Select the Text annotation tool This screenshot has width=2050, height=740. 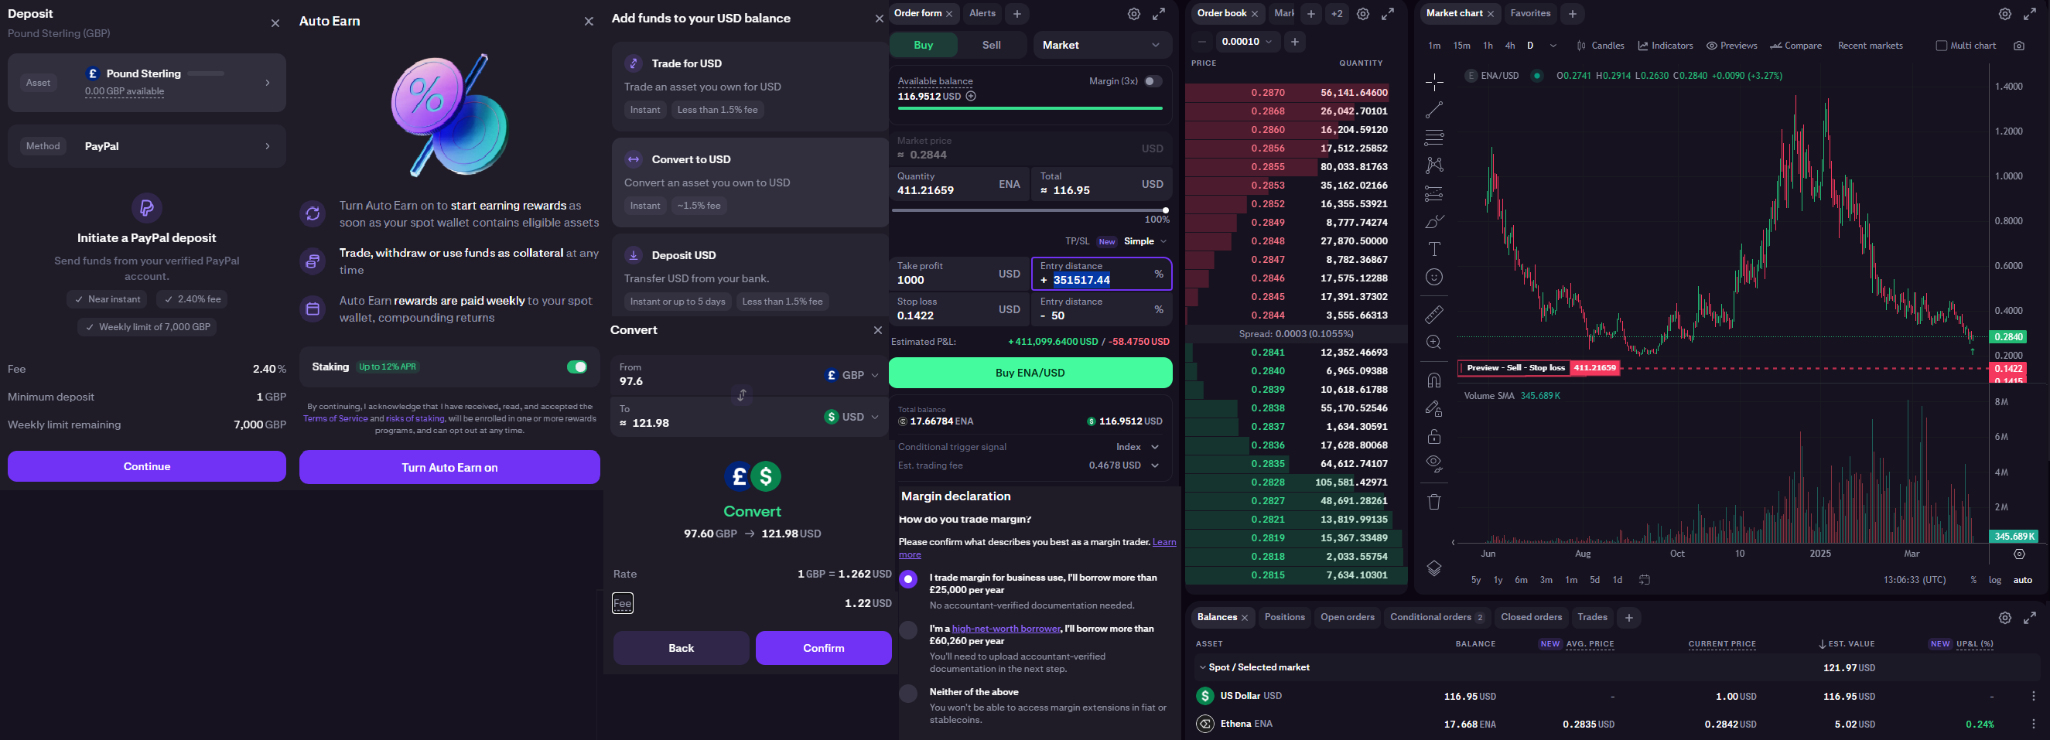pyautogui.click(x=1434, y=249)
